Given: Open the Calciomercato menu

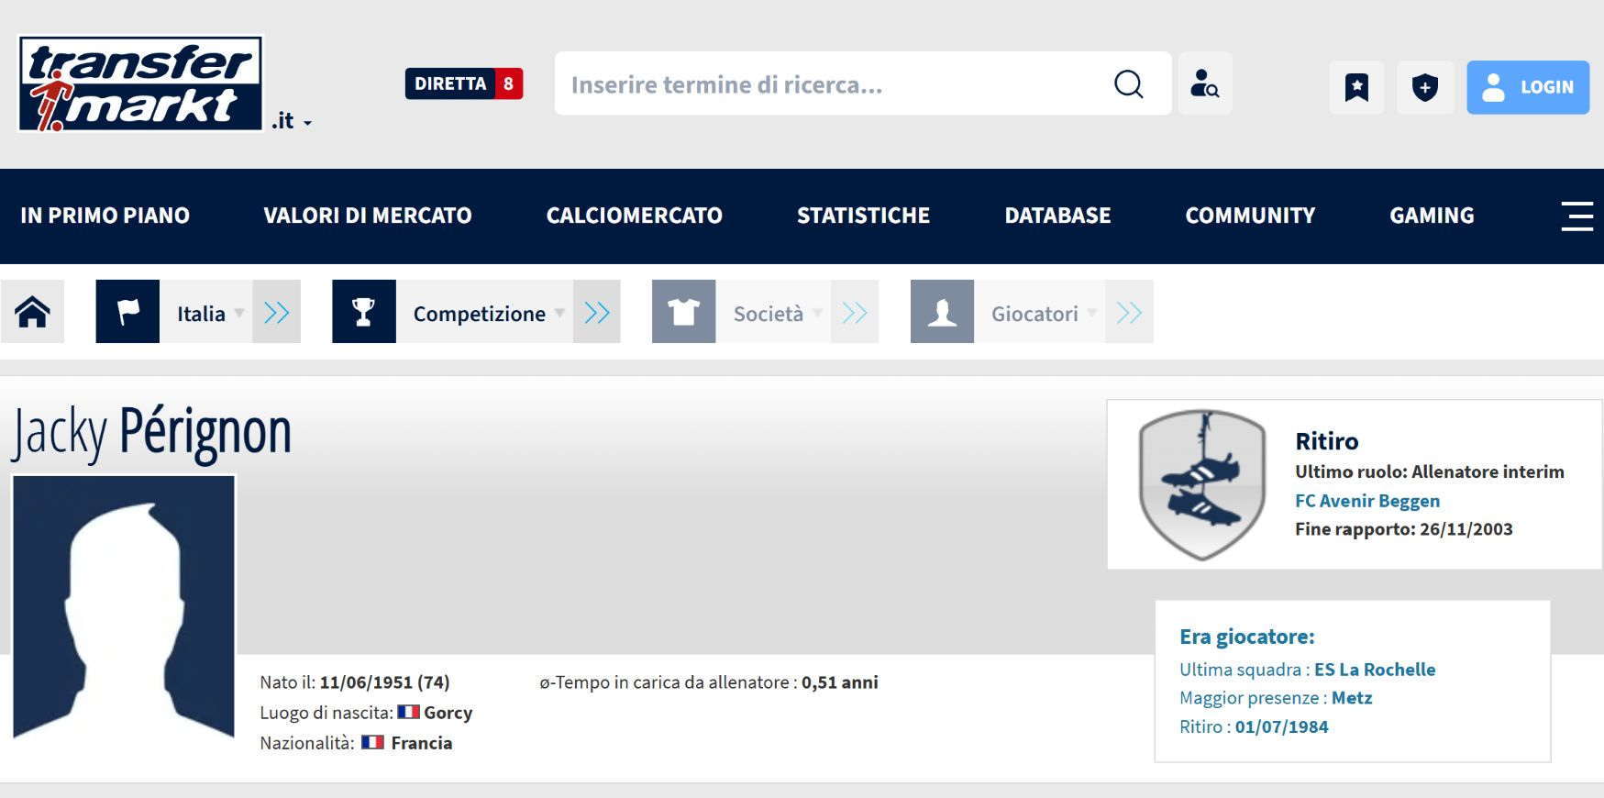Looking at the screenshot, I should click(x=634, y=216).
